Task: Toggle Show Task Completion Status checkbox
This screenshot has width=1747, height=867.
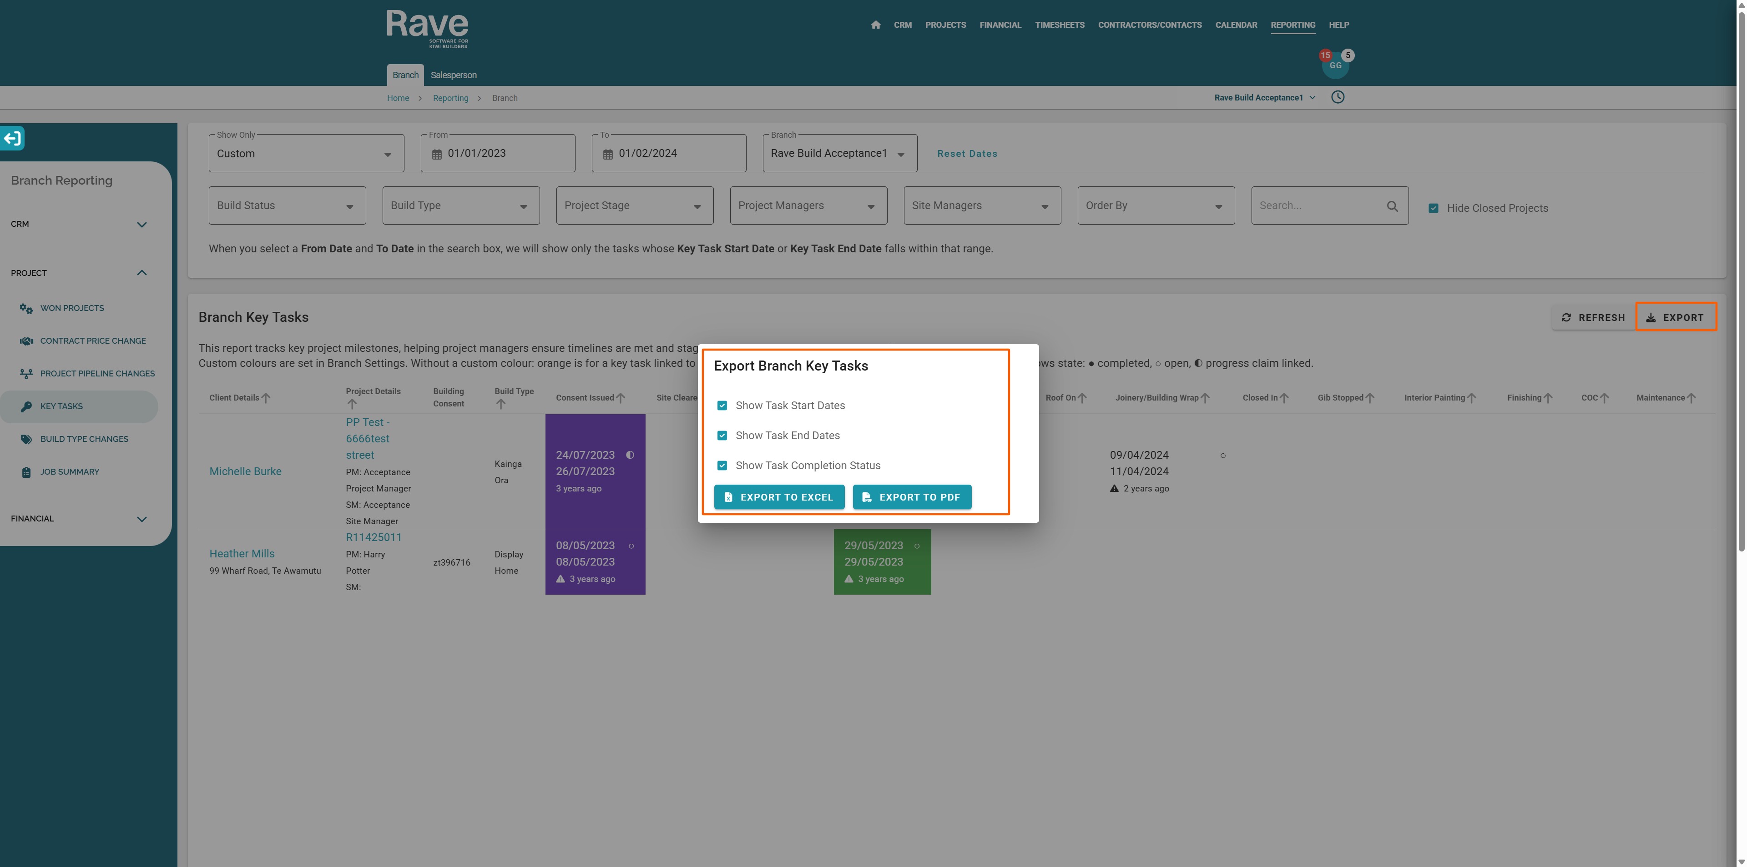Action: (722, 466)
